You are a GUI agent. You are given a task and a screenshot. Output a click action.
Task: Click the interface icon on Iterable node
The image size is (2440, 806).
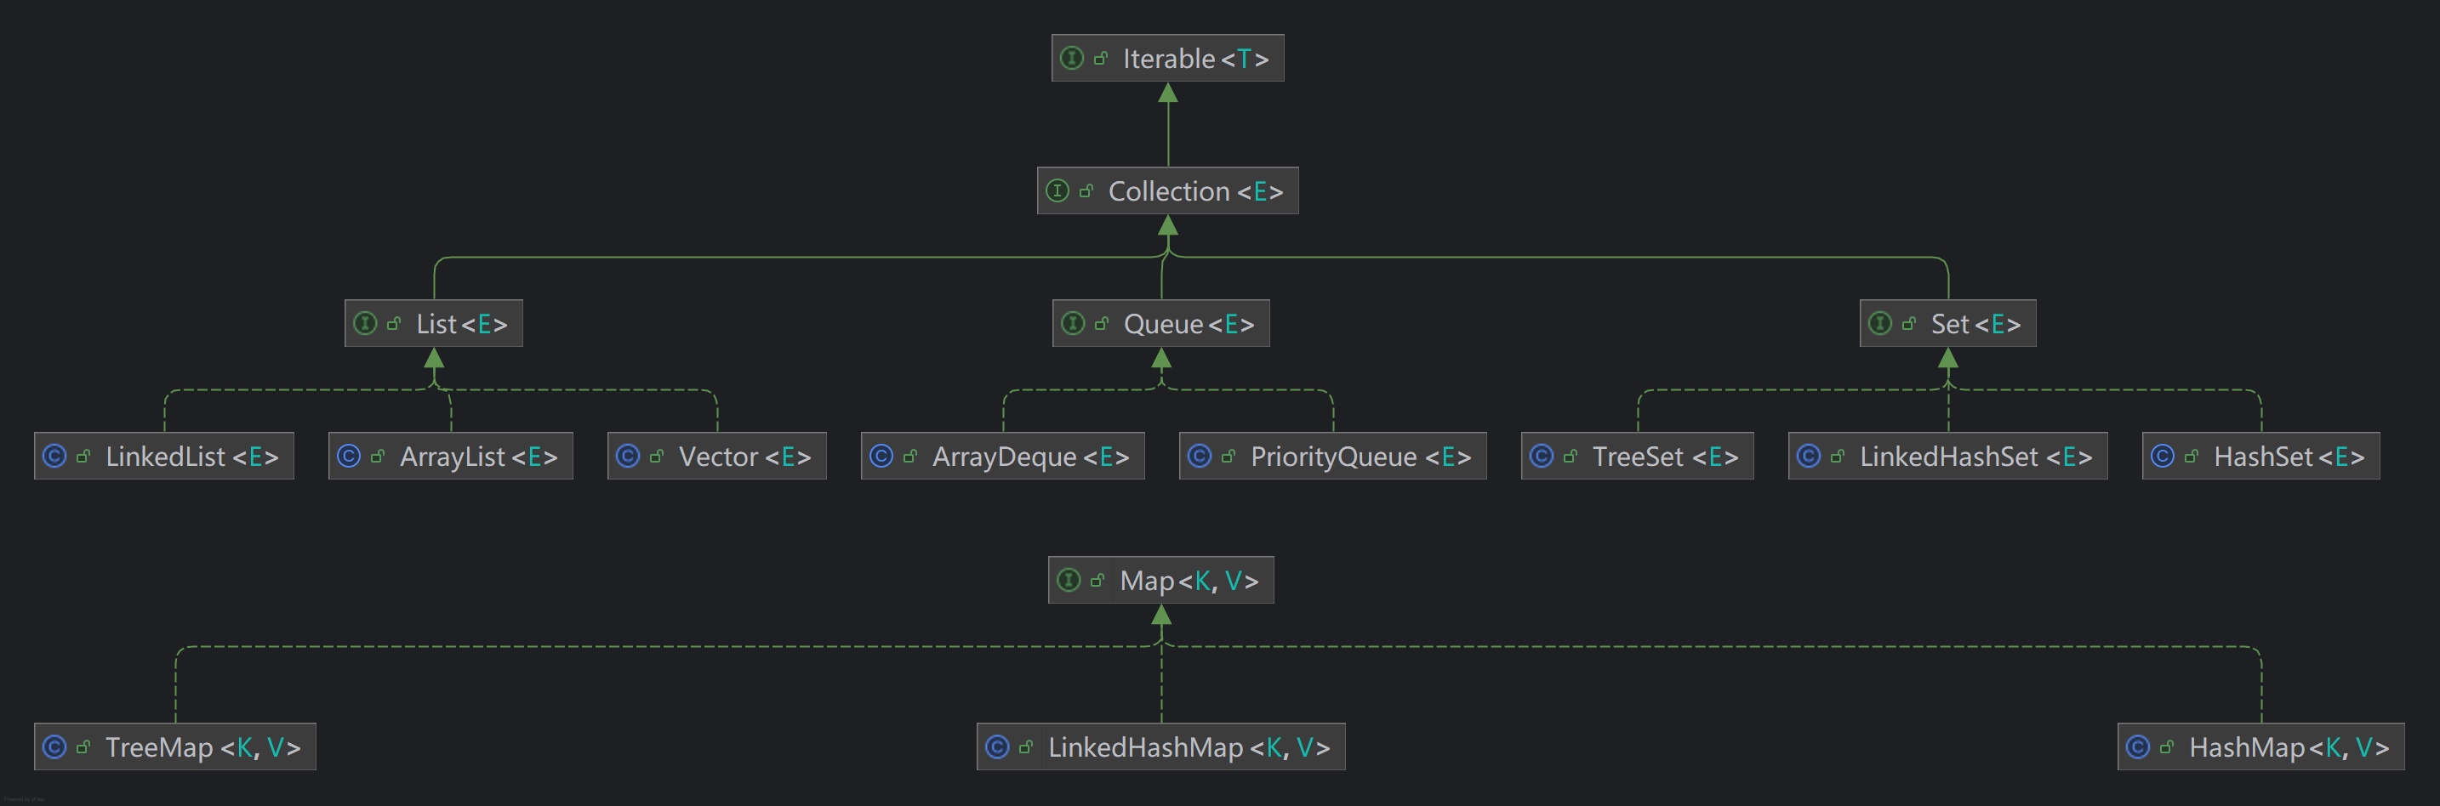tap(1071, 59)
